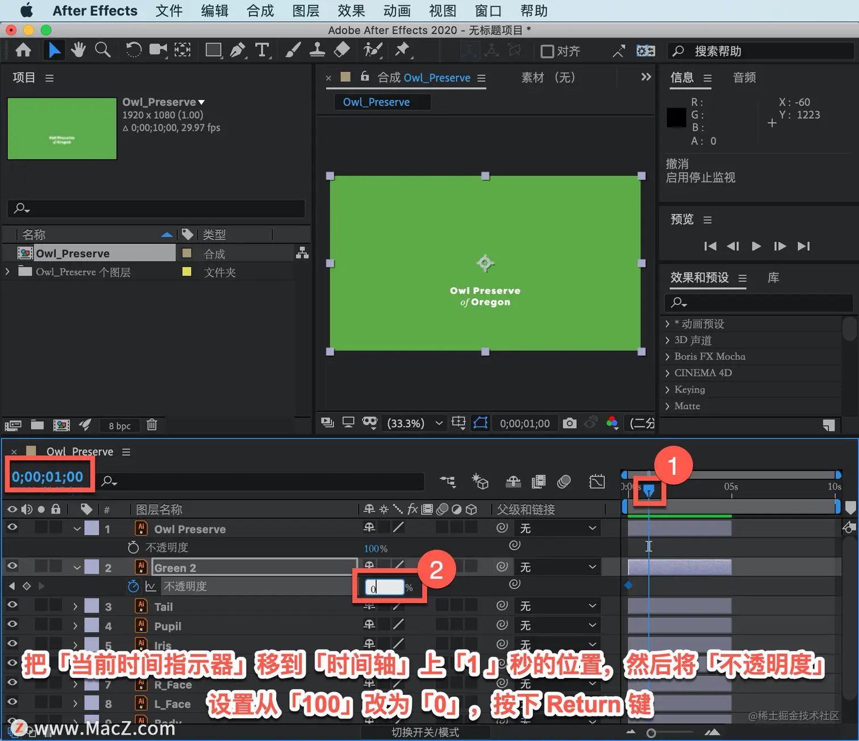Switch to the 音频 tab
This screenshot has height=741, width=859.
tap(744, 77)
